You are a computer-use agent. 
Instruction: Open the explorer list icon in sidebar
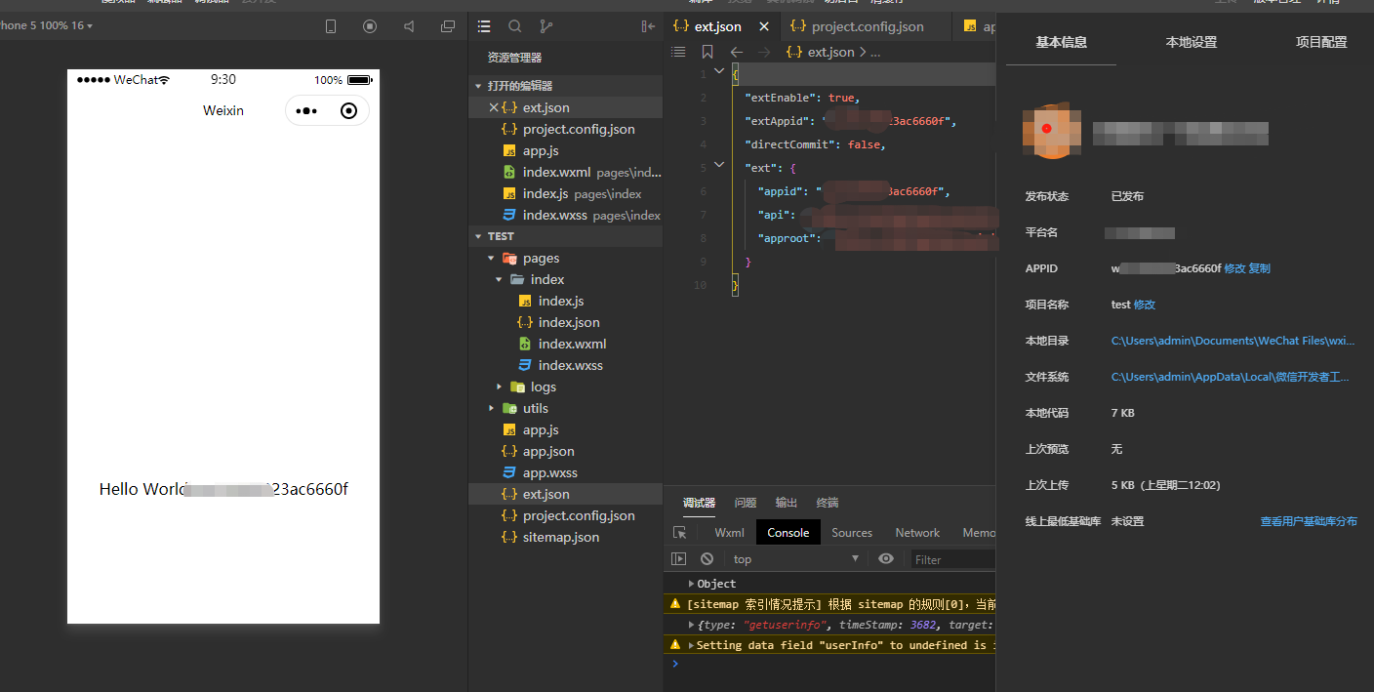pyautogui.click(x=484, y=26)
